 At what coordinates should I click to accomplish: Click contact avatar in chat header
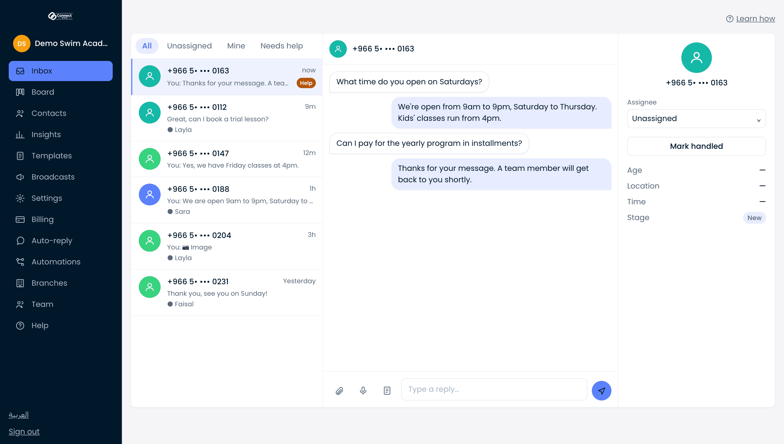[338, 49]
